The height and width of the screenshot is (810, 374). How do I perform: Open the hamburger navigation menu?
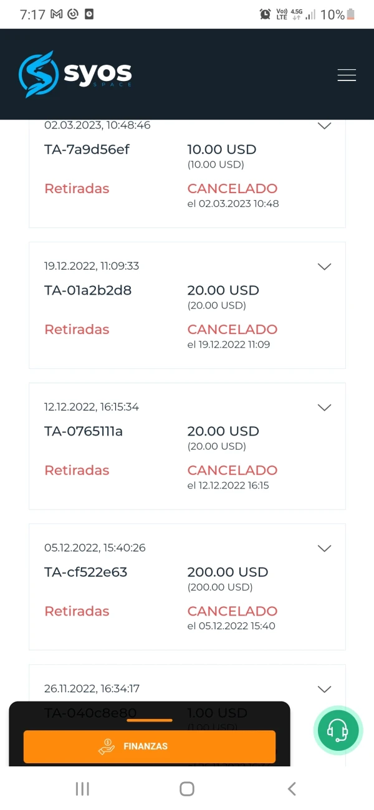(x=347, y=75)
